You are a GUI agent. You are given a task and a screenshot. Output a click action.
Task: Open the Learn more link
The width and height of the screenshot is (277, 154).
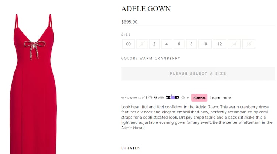pyautogui.click(x=220, y=98)
